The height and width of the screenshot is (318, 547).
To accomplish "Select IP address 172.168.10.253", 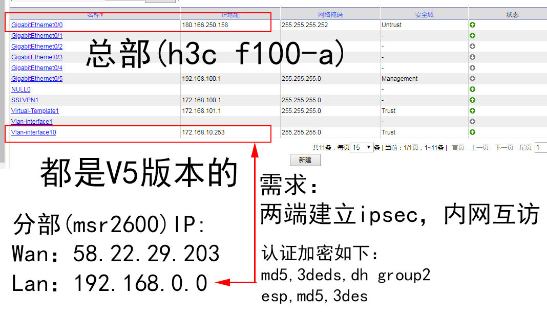I will 203,132.
